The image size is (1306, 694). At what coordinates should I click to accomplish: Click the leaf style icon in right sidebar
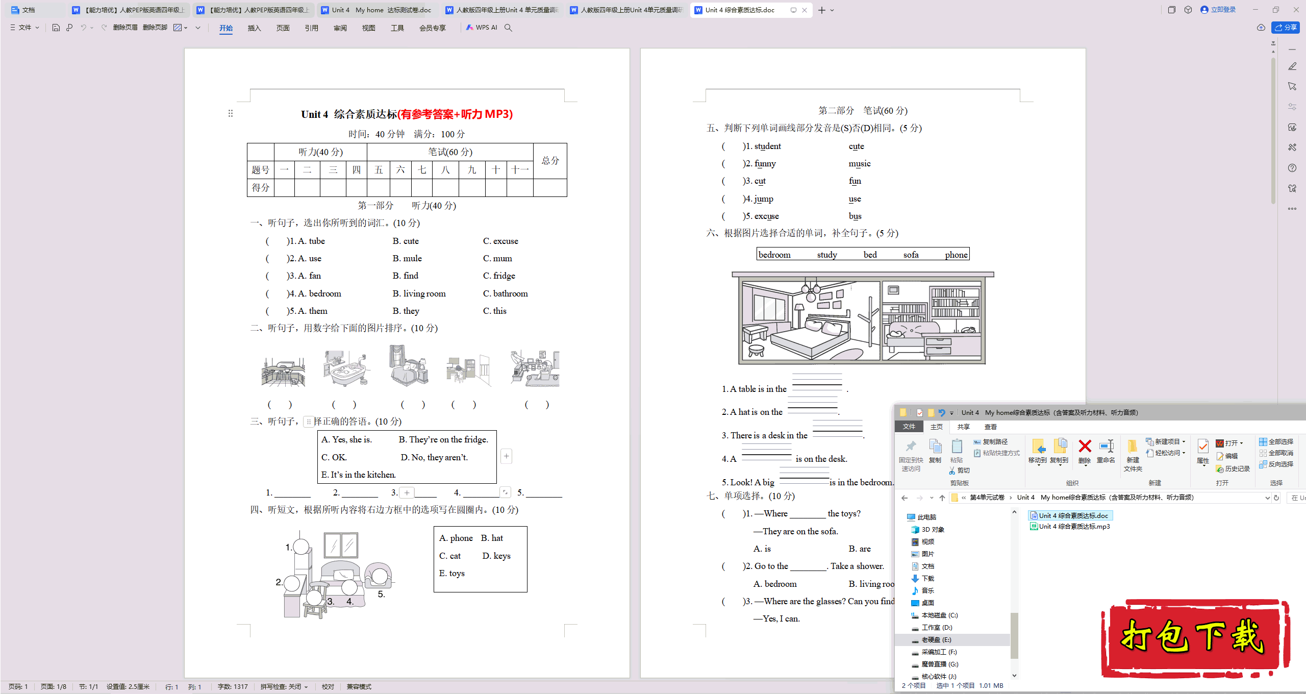(1292, 127)
